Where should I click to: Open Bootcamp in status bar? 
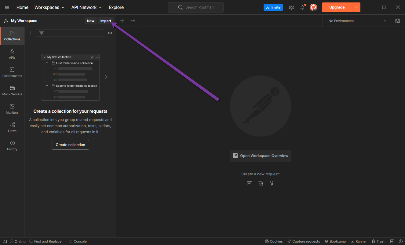[335, 241]
